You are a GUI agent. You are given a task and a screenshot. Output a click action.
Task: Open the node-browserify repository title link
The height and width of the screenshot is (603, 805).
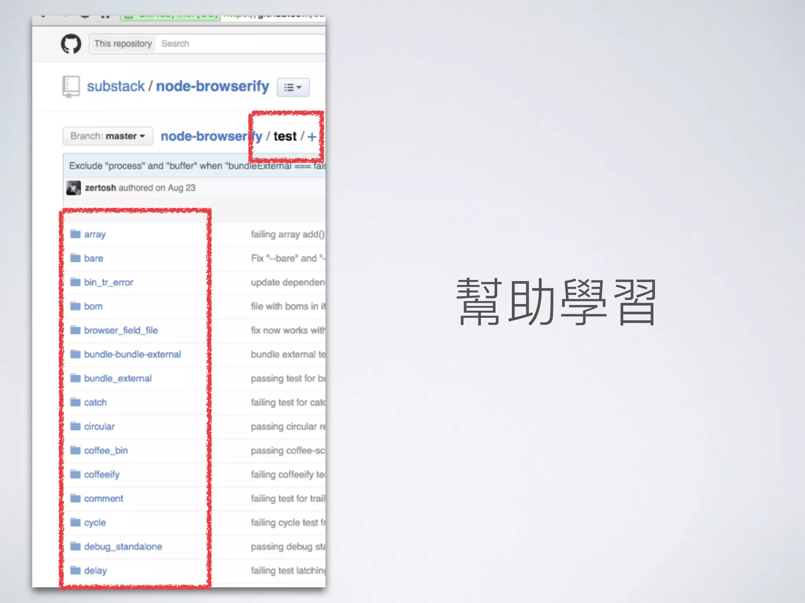(x=212, y=86)
